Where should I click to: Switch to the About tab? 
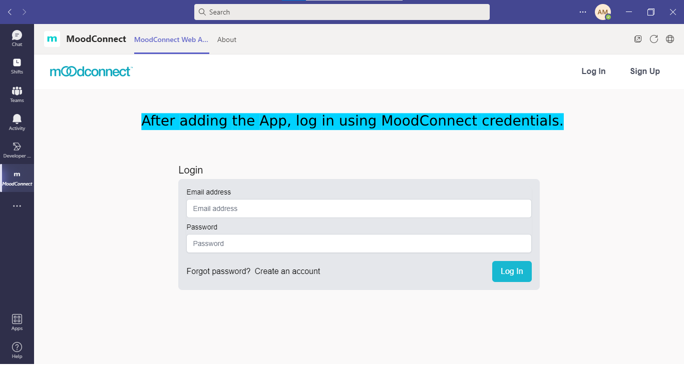point(227,39)
